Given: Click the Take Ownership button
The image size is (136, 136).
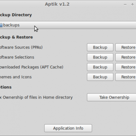Looking at the screenshot, I should tap(112, 97).
